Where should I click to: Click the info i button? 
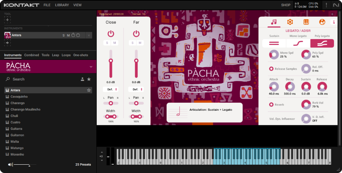pyautogui.click(x=334, y=22)
